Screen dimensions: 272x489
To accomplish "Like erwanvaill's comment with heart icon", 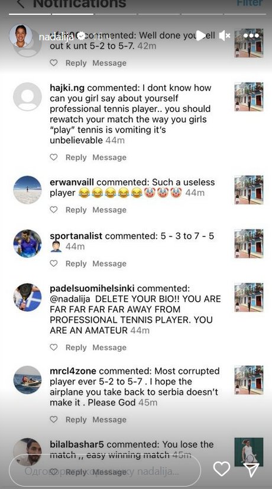I will click(x=54, y=210).
